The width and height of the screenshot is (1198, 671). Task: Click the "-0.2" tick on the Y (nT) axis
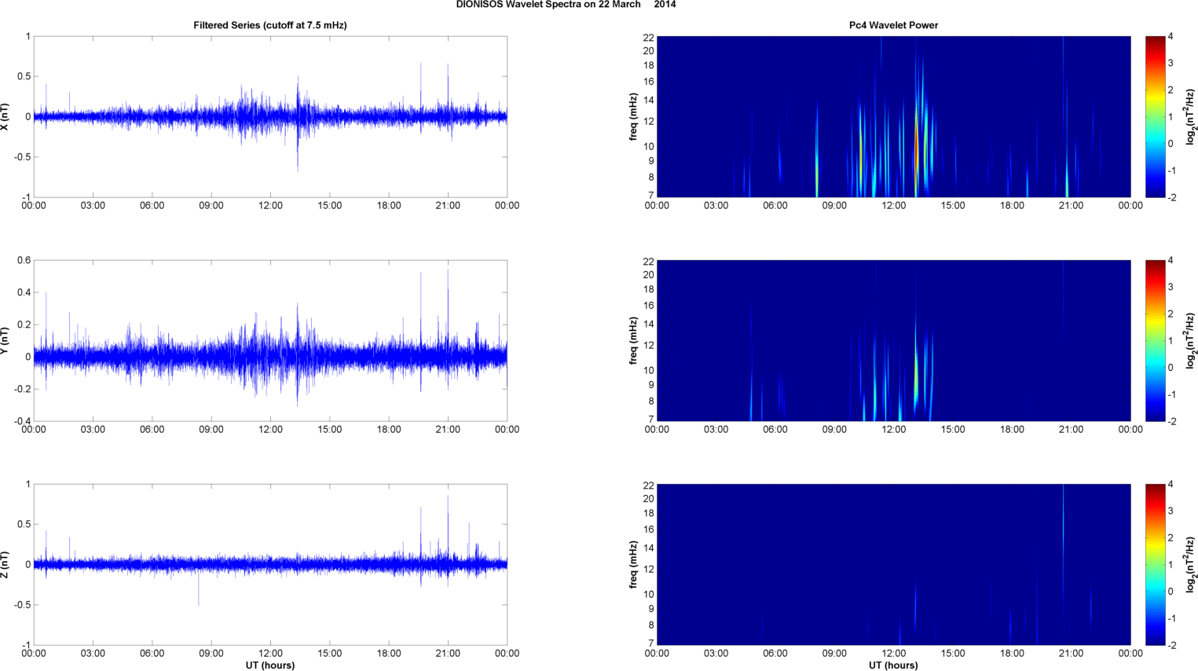click(x=21, y=389)
